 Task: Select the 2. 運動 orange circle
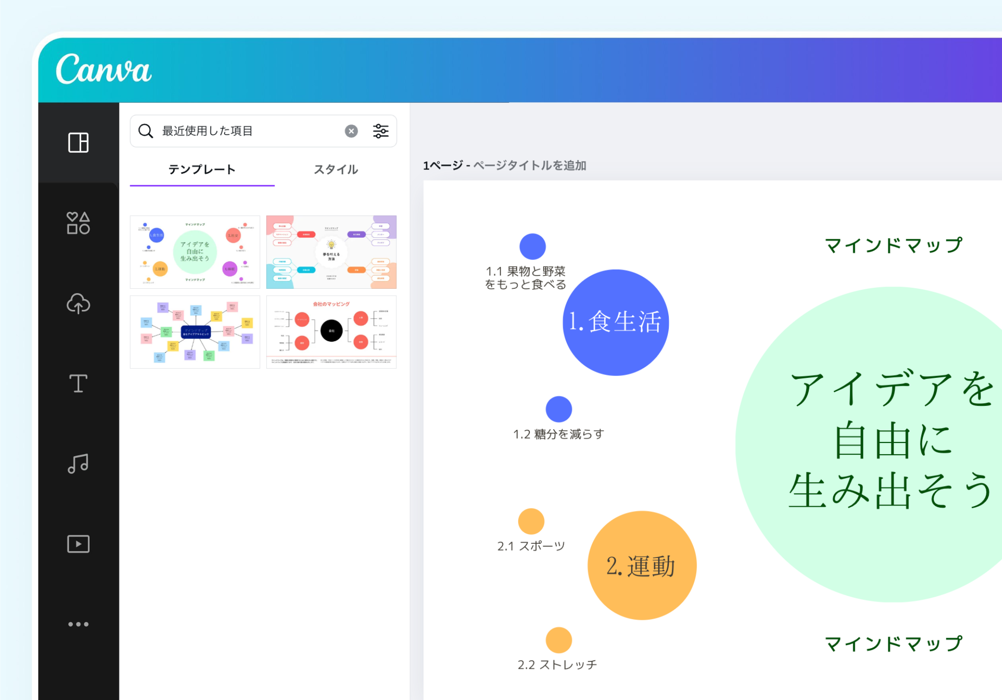tap(642, 565)
